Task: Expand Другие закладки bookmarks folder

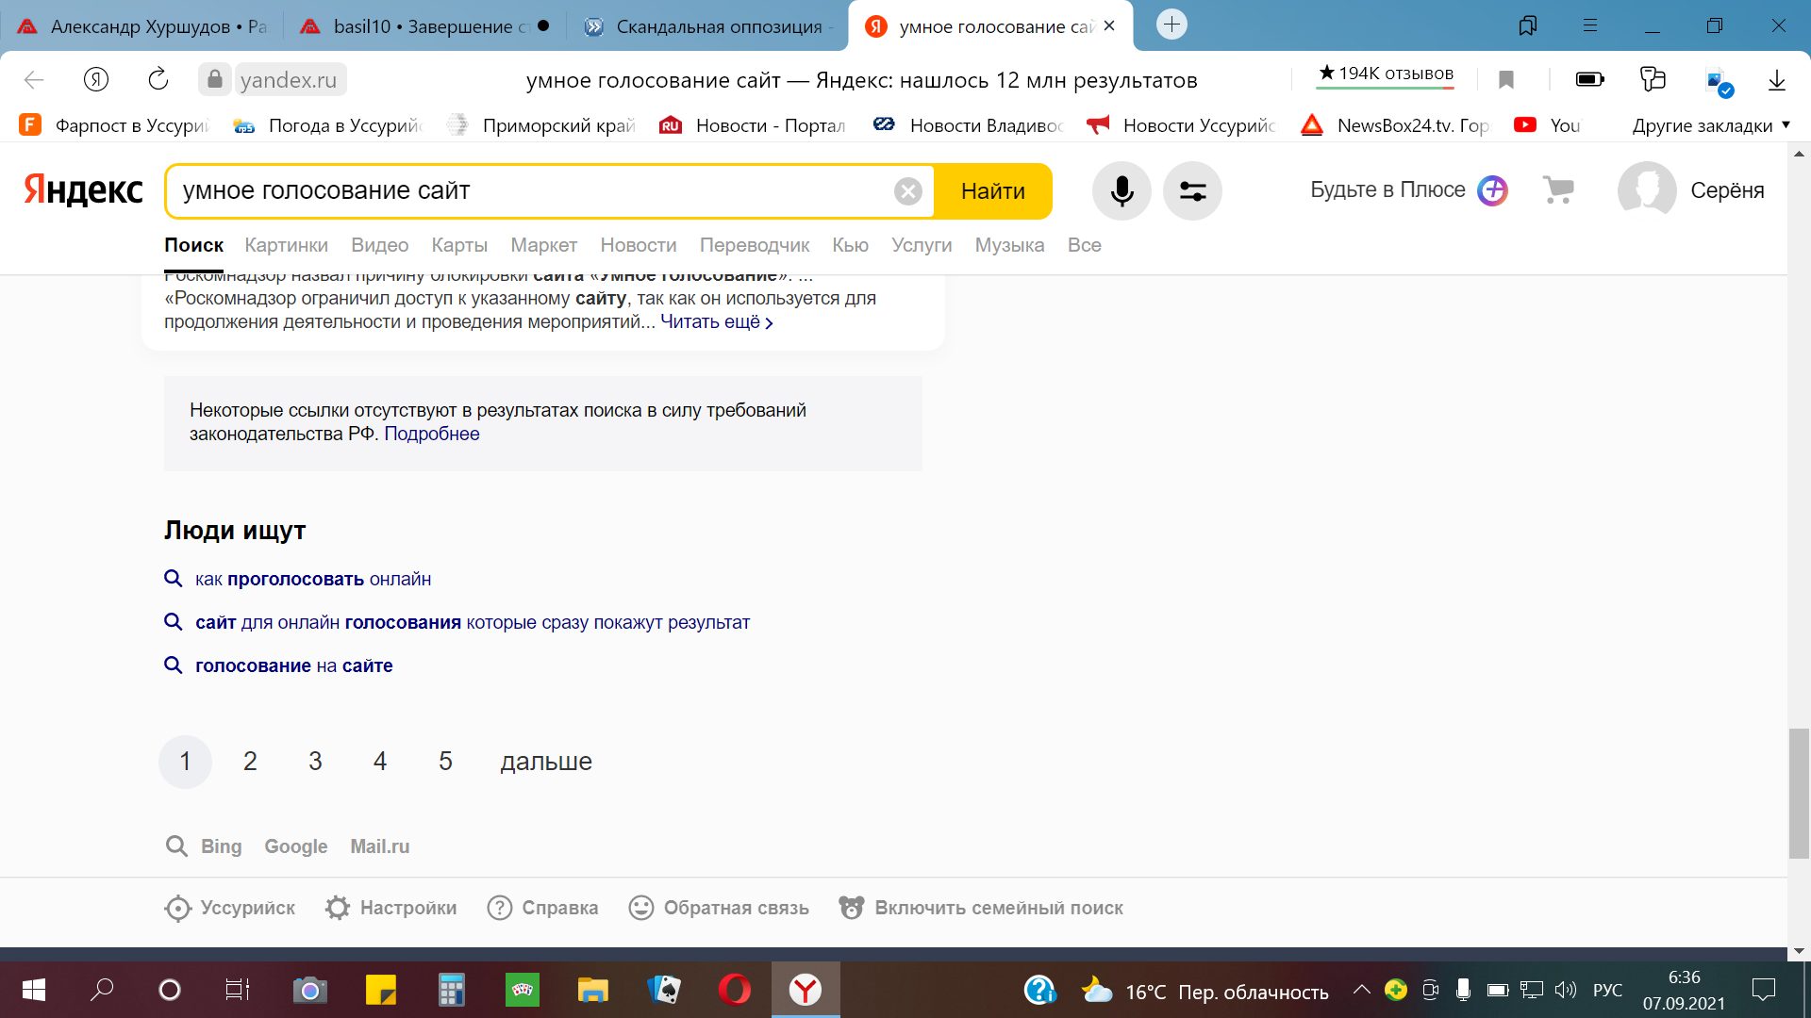Action: [1711, 125]
